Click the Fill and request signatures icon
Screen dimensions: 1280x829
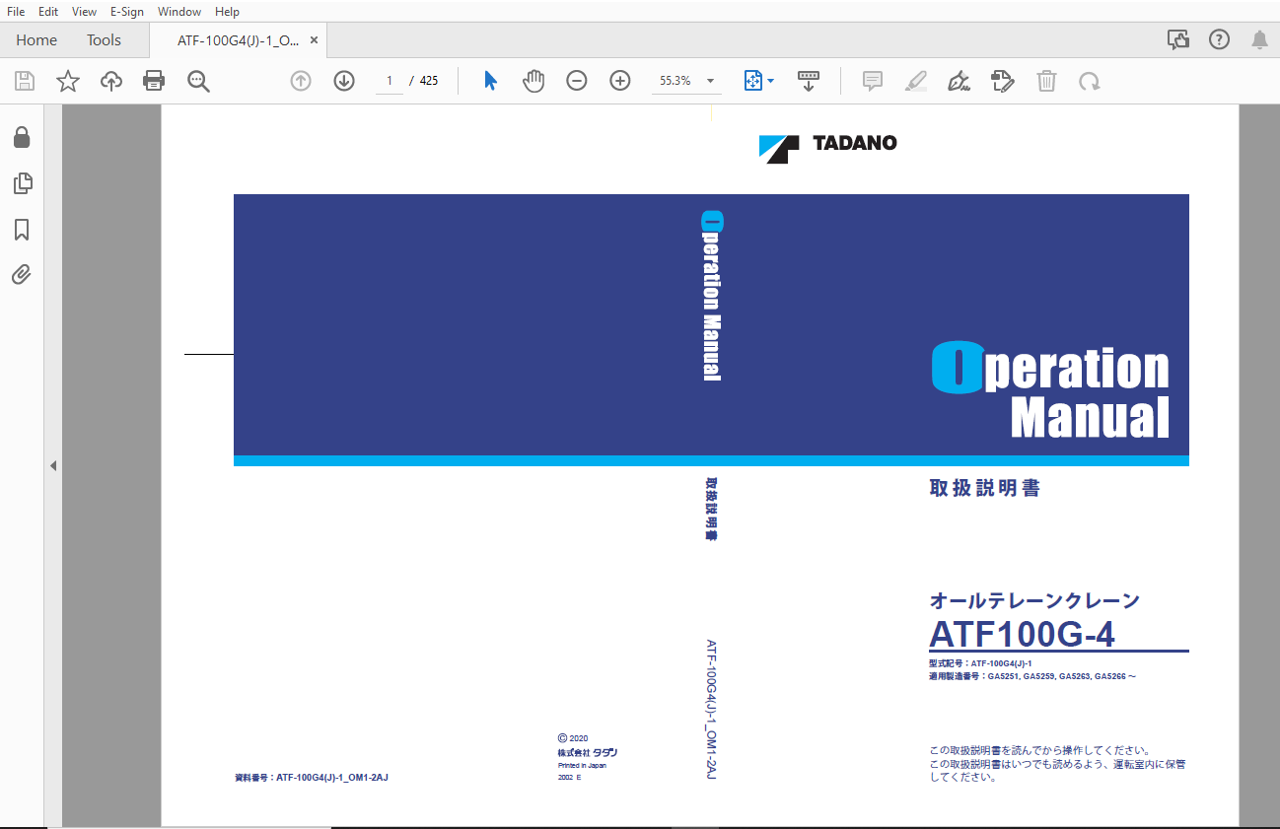pos(1003,81)
